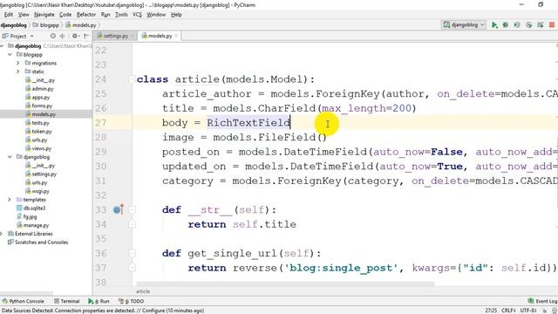Open the Run tool window
The height and width of the screenshot is (314, 558).
click(99, 301)
